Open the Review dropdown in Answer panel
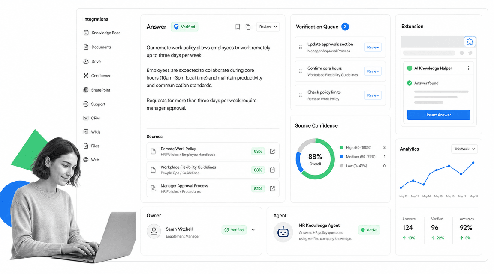 pos(268,27)
